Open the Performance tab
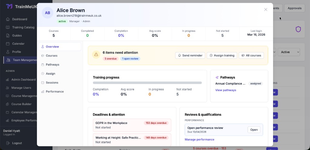Screen dimensions: 310x150 point(60,91)
